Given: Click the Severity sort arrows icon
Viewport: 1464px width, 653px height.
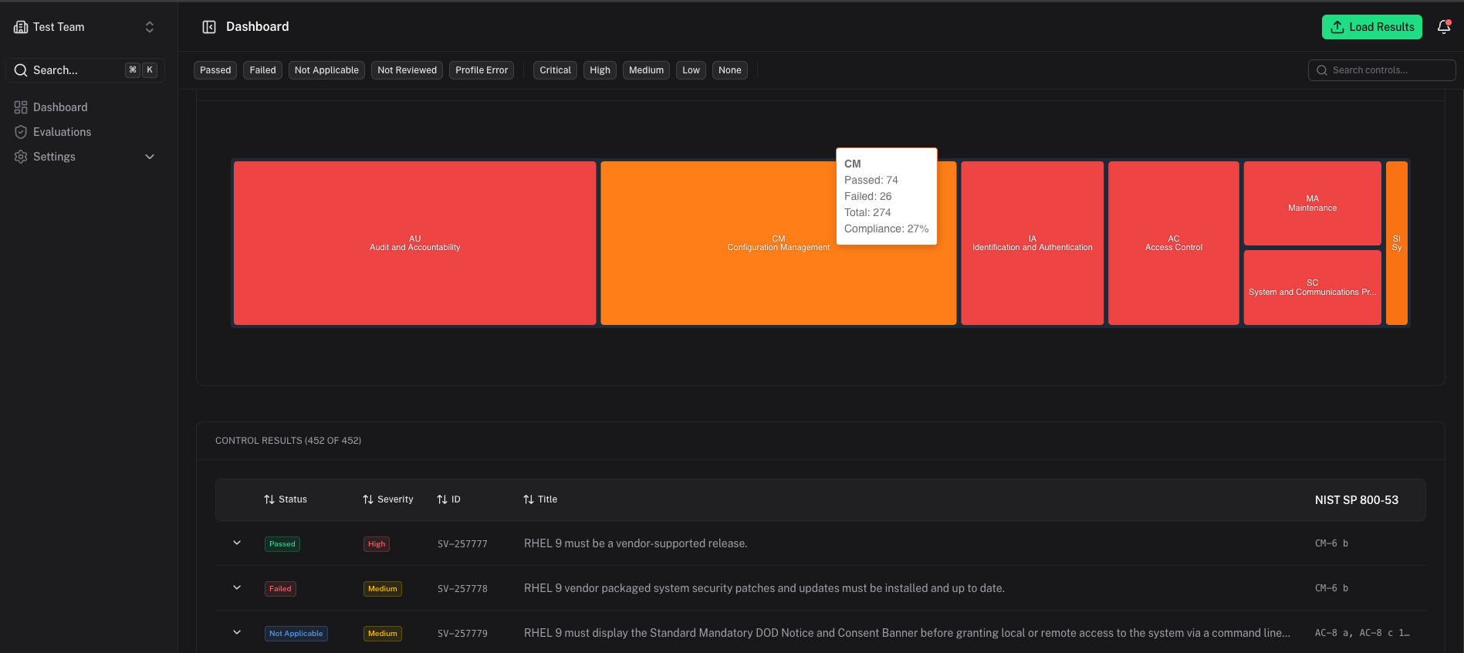Looking at the screenshot, I should click(x=368, y=499).
